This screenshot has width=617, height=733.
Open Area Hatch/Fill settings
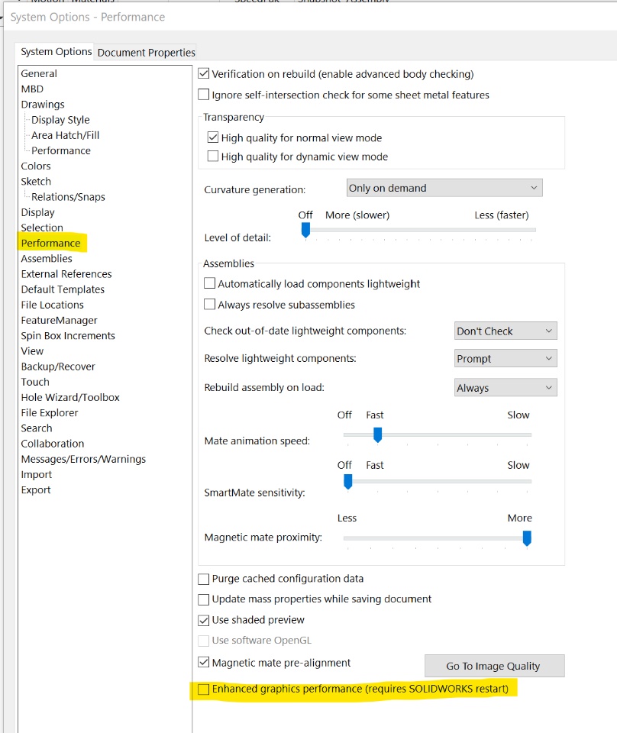(x=66, y=135)
